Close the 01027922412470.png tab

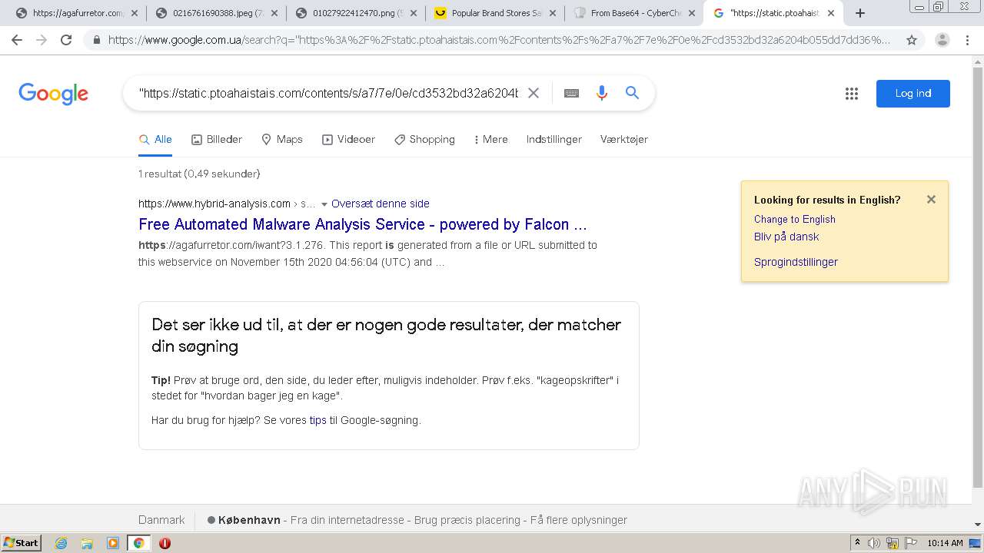(x=414, y=13)
